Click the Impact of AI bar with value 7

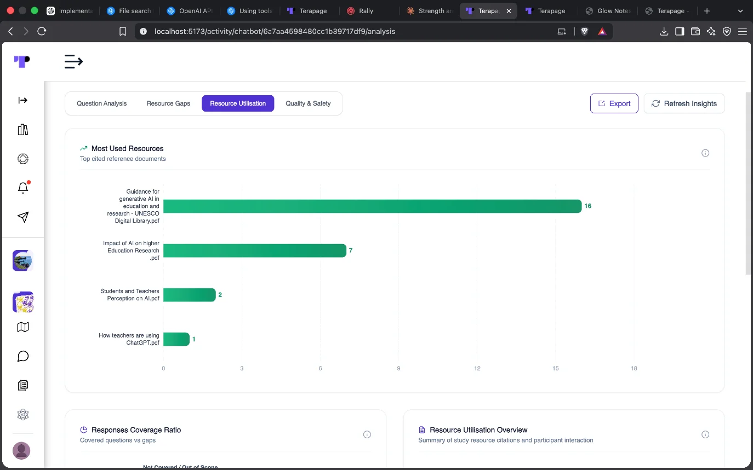tap(255, 251)
